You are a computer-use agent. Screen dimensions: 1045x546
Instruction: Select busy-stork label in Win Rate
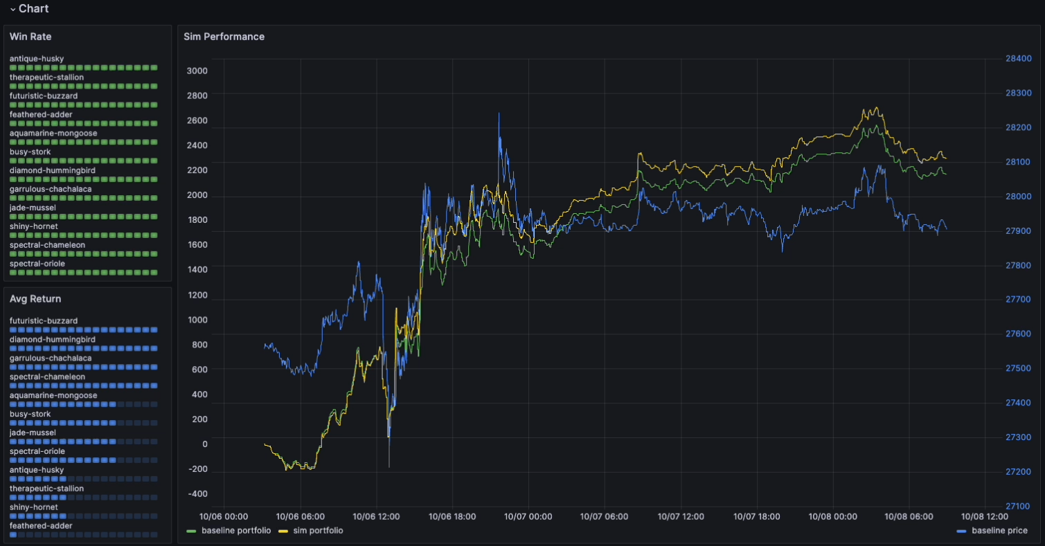(x=30, y=152)
